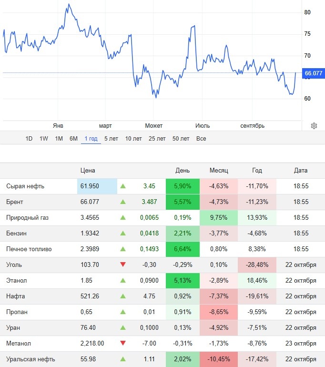Image resolution: width=325 pixels, height=367 pixels.
Task: Click the green arrow in Этанол row
Action: 123,281
